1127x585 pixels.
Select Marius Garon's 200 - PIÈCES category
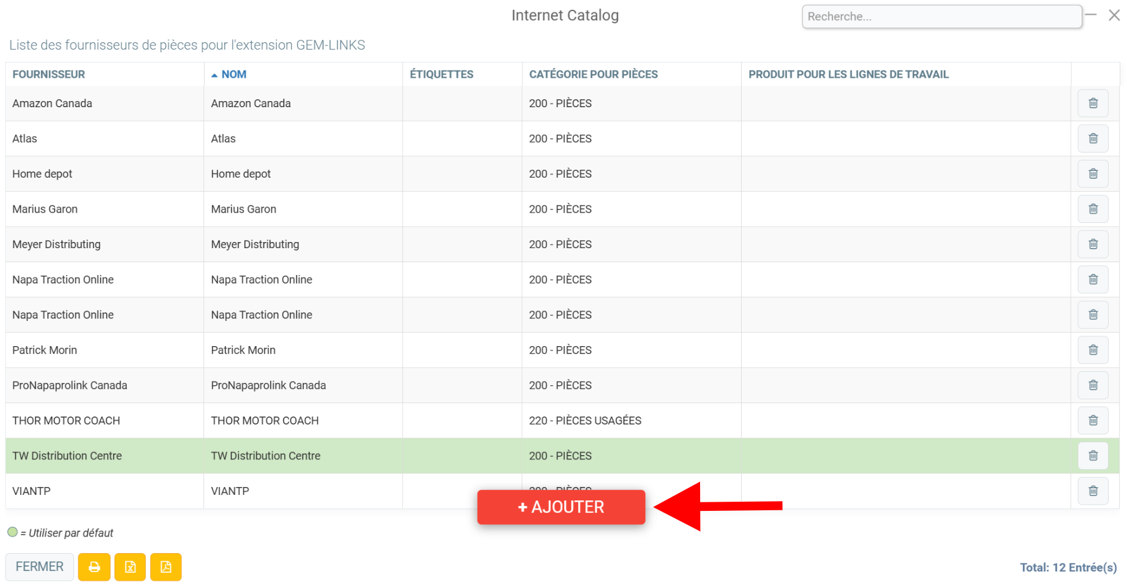560,209
